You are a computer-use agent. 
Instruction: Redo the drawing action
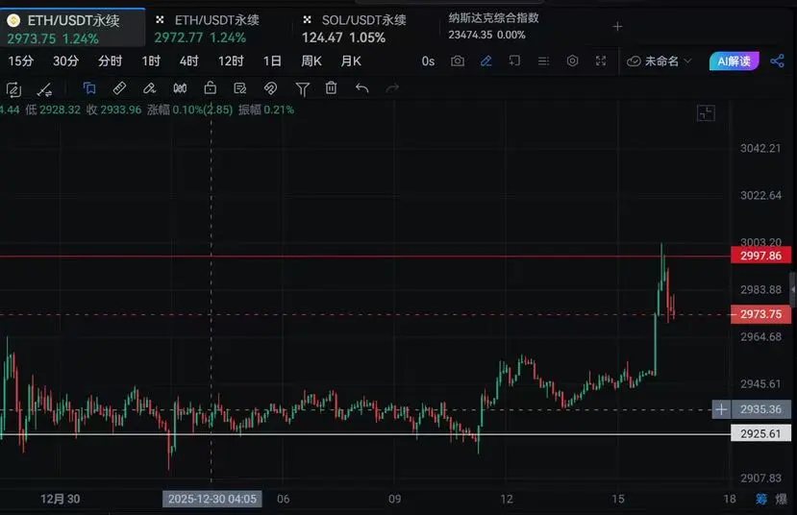tap(392, 88)
